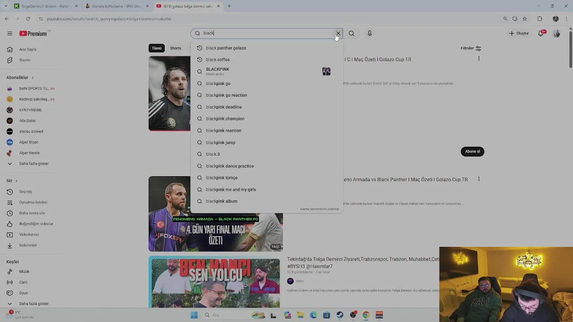573x322 pixels.
Task: Expand the Siz section header
Action: click(x=12, y=181)
